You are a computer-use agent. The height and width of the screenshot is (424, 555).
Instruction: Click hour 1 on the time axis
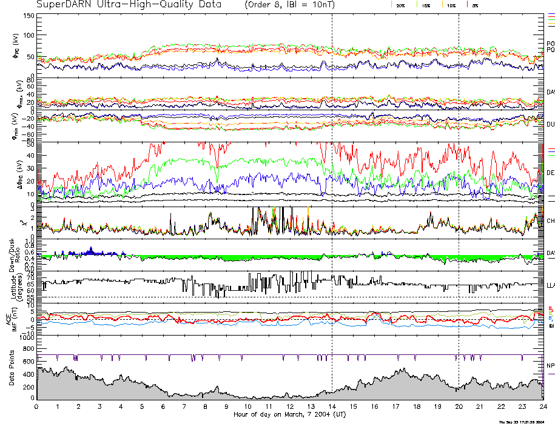click(58, 406)
